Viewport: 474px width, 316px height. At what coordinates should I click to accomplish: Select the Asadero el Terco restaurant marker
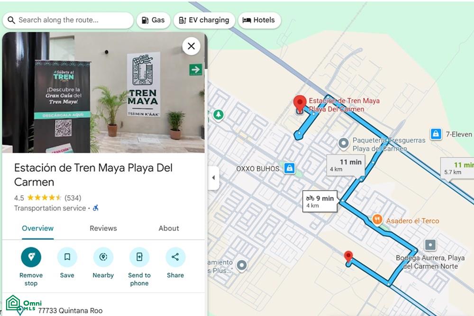[x=377, y=220]
